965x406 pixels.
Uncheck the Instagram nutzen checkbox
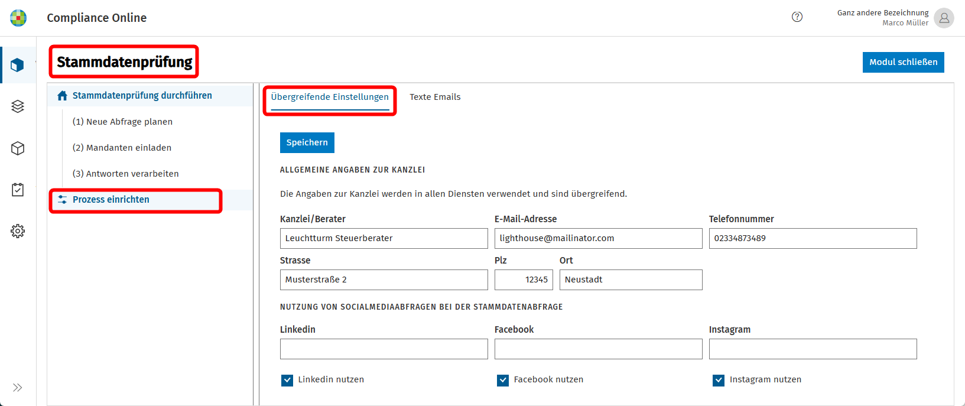click(x=719, y=380)
